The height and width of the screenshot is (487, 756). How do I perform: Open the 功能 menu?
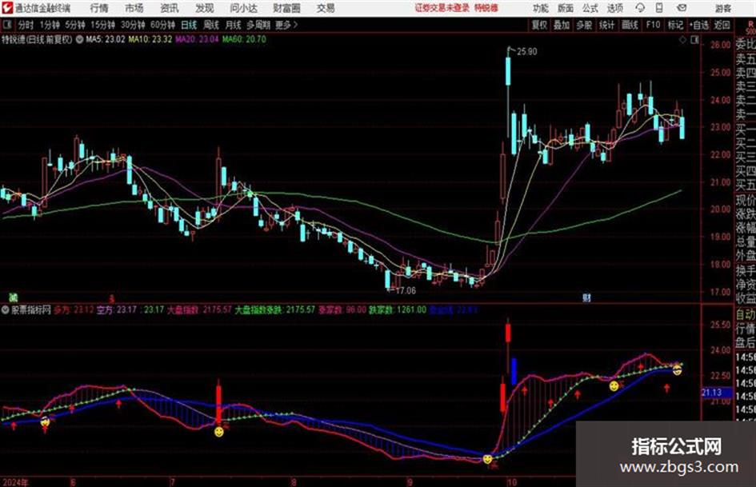[x=541, y=8]
